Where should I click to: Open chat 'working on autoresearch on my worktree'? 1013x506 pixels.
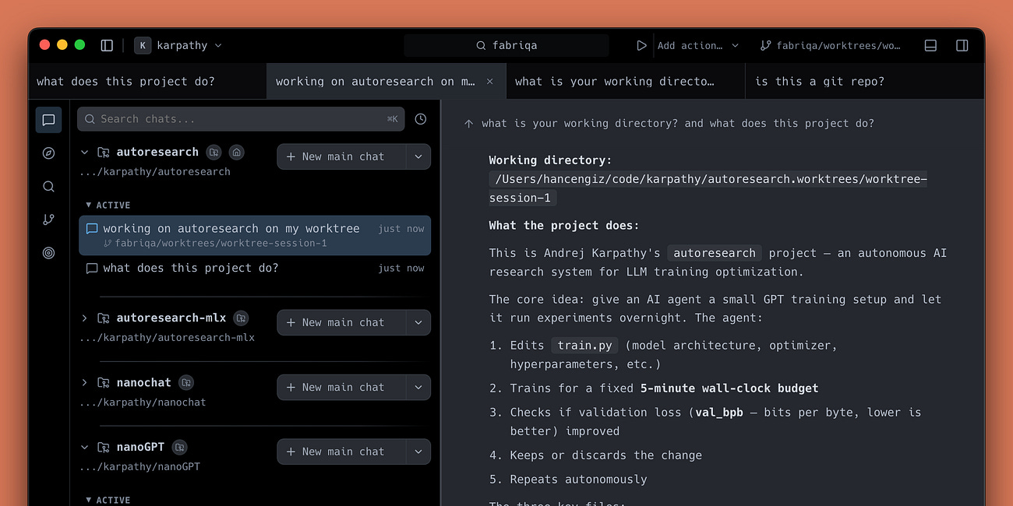tap(255, 235)
